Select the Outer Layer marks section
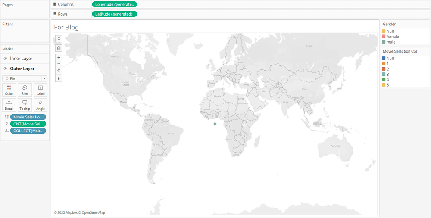The height and width of the screenshot is (218, 431). click(22, 69)
